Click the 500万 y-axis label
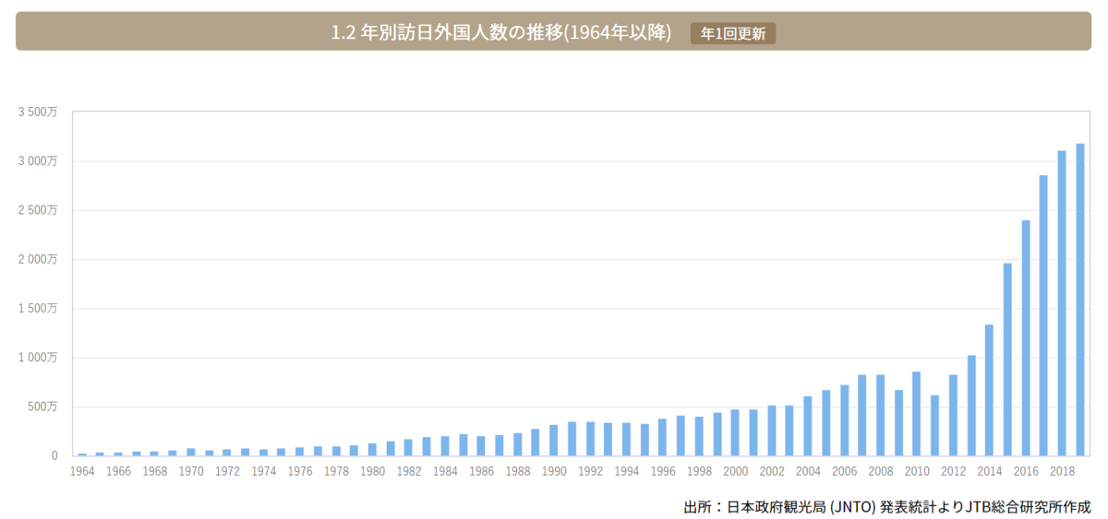Viewport: 1108px width, 519px height. (42, 407)
